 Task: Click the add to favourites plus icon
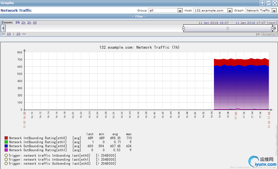coord(262,3)
